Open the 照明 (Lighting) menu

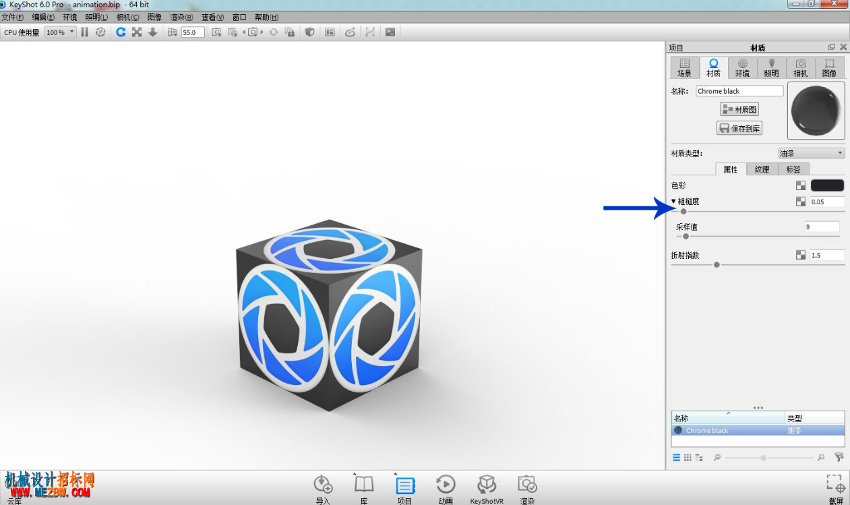[x=96, y=17]
